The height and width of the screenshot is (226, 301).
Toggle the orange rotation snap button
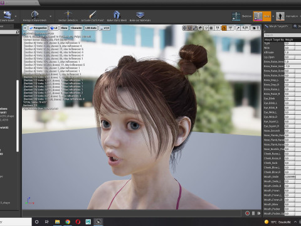pyautogui.click(x=224, y=28)
